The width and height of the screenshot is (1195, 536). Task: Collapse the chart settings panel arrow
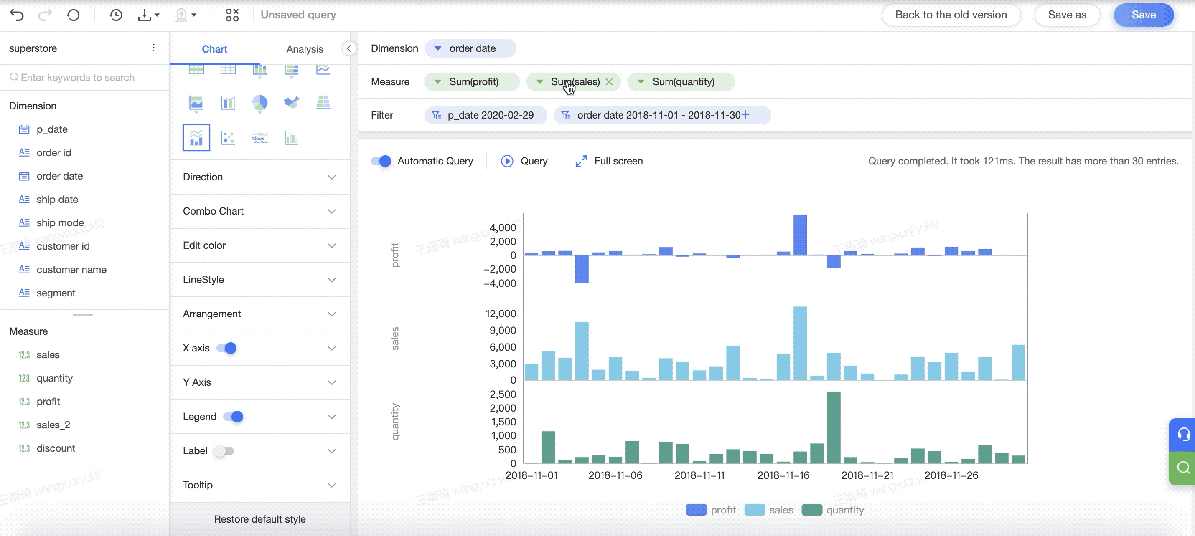tap(349, 48)
